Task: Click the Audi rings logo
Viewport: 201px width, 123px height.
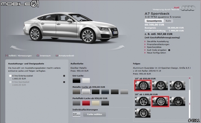Action: (x=188, y=8)
